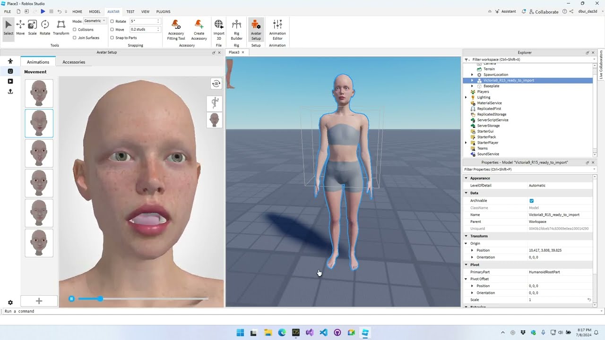The height and width of the screenshot is (340, 605).
Task: Select the Terrain item in Explorer
Action: coord(489,69)
